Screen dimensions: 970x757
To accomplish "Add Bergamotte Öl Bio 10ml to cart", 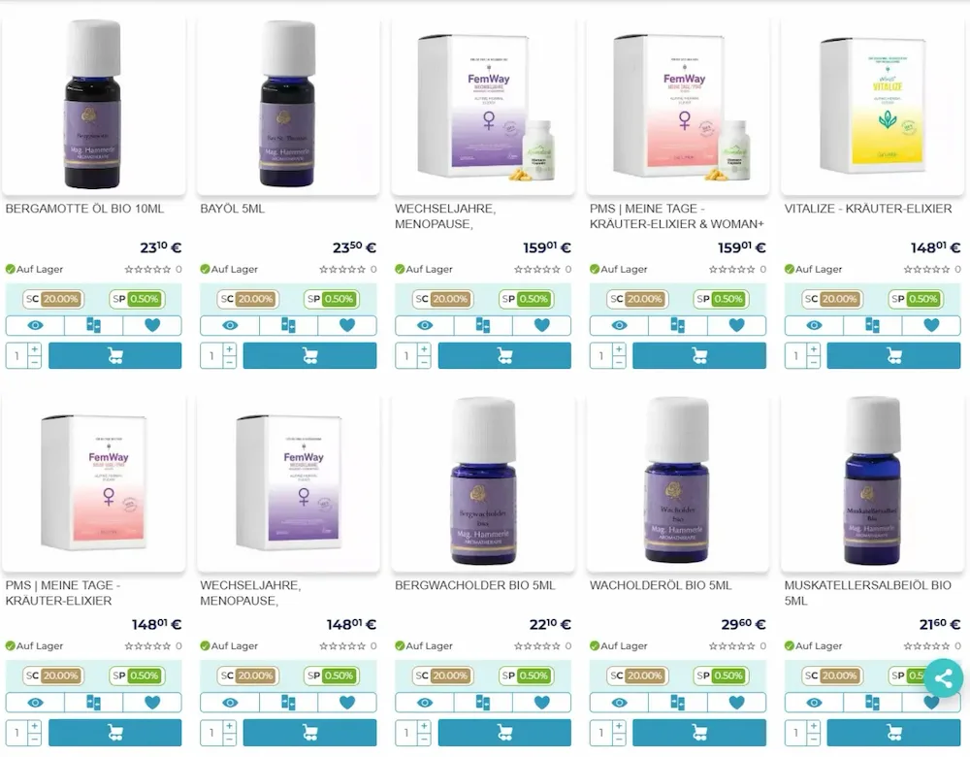I will pos(115,356).
